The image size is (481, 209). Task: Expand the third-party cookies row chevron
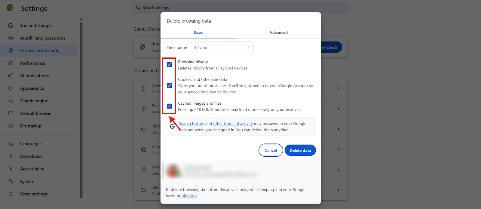(x=339, y=129)
